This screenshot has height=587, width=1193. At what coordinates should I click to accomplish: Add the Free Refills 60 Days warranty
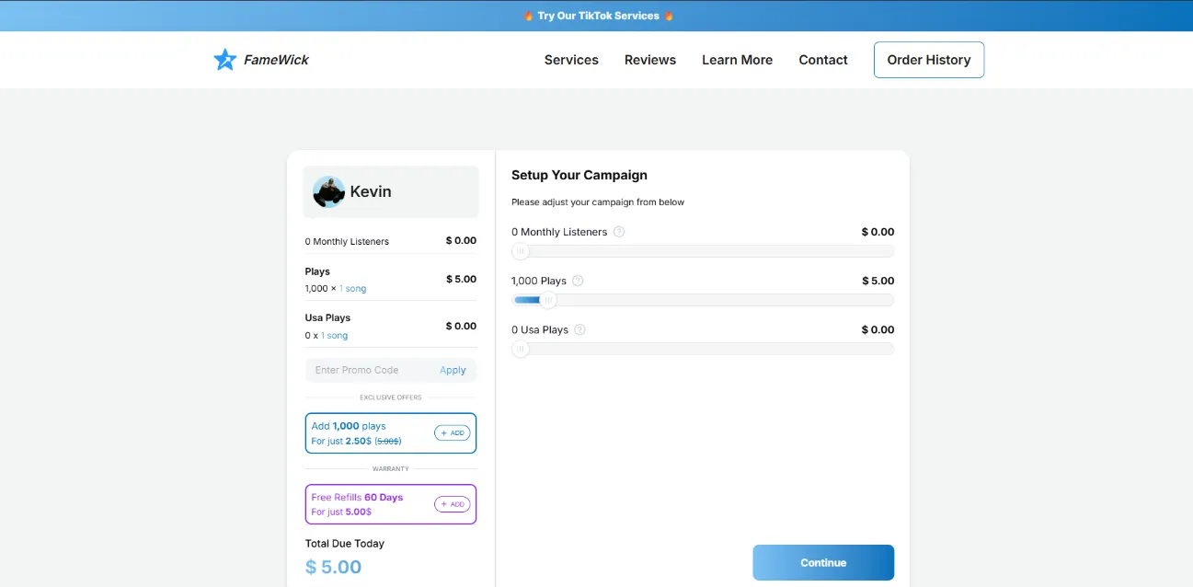(x=452, y=504)
